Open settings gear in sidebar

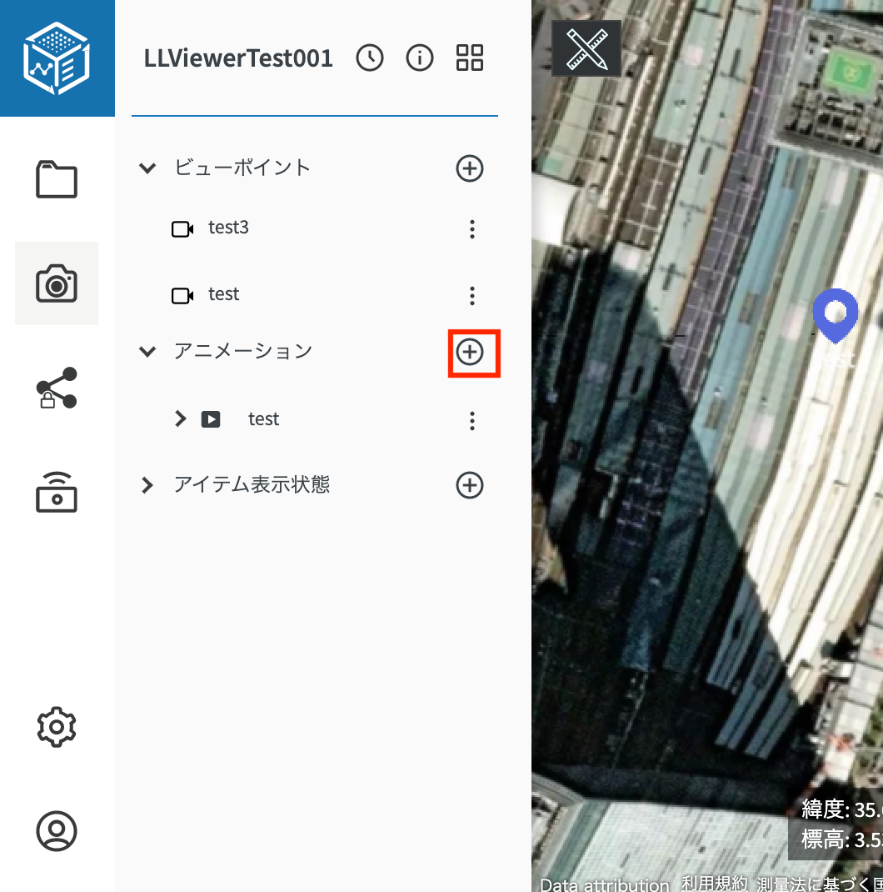57,727
